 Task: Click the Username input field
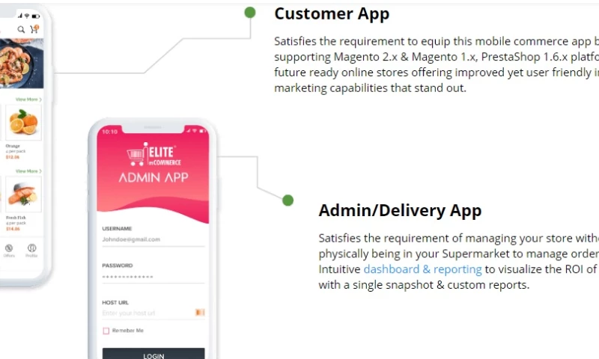pos(153,239)
